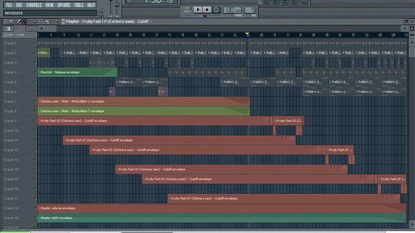Screen dimensions: 415x233
Task: Toggle Pat/Song mode switch beside Play
Action: (187, 10)
